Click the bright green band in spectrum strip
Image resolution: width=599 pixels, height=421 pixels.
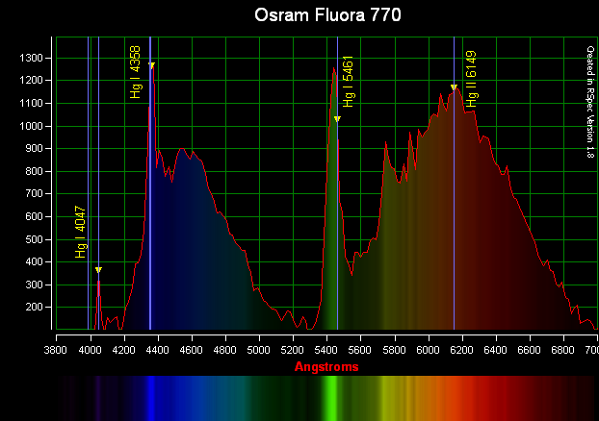(329, 398)
